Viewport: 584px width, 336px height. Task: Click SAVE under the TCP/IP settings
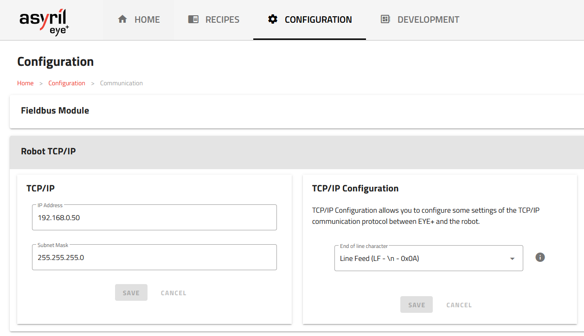click(x=131, y=292)
